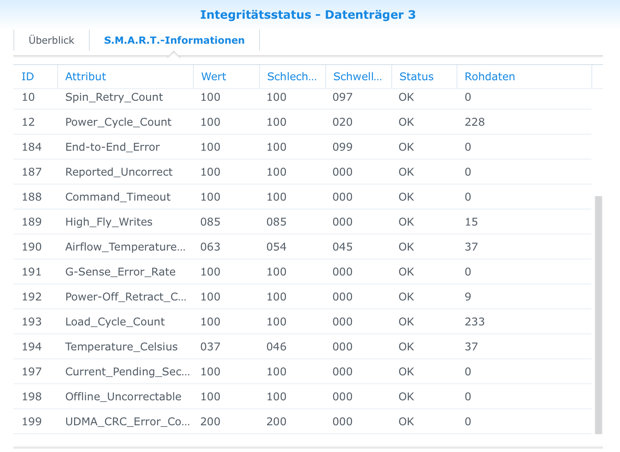Select the Temperature_Celsius row
Screen dimensions: 620x452
click(x=302, y=347)
